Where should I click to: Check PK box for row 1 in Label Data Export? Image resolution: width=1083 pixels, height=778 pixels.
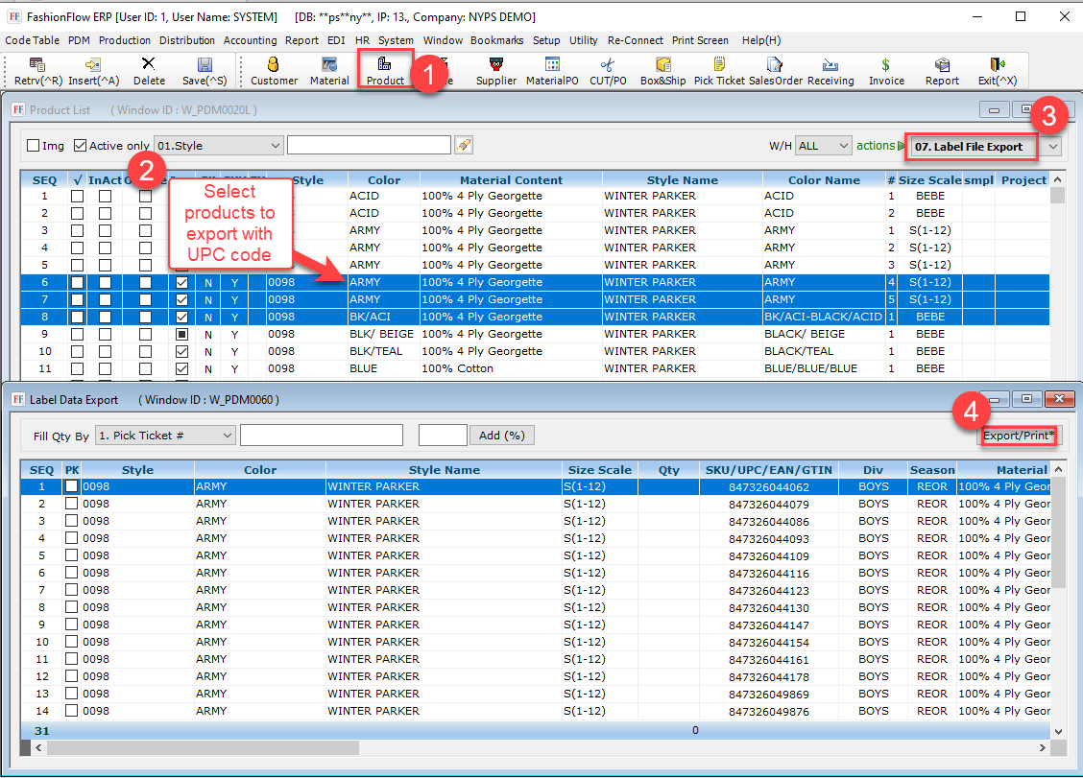72,487
